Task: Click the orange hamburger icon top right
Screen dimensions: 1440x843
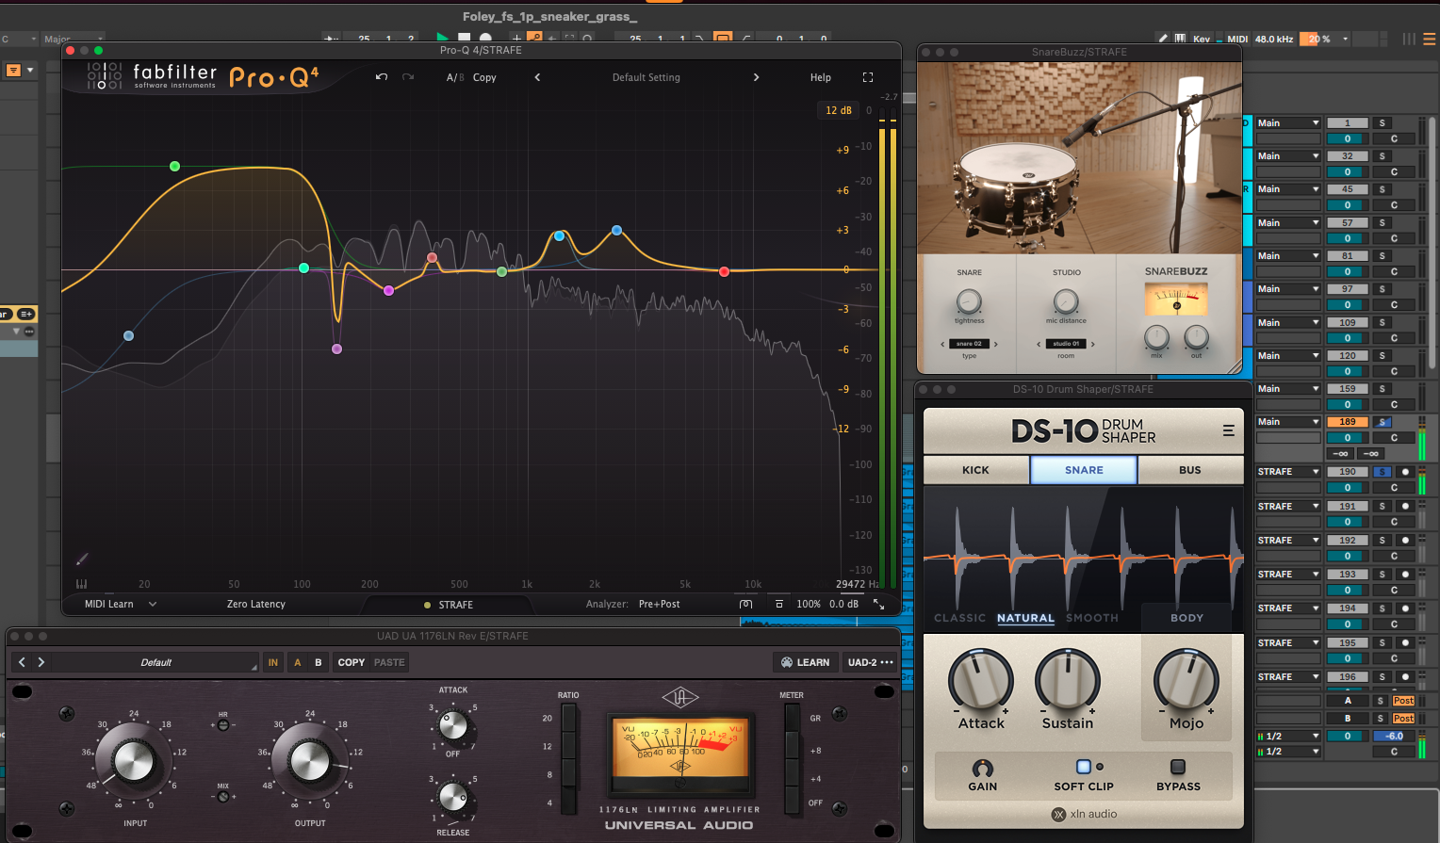Action: pos(1429,39)
